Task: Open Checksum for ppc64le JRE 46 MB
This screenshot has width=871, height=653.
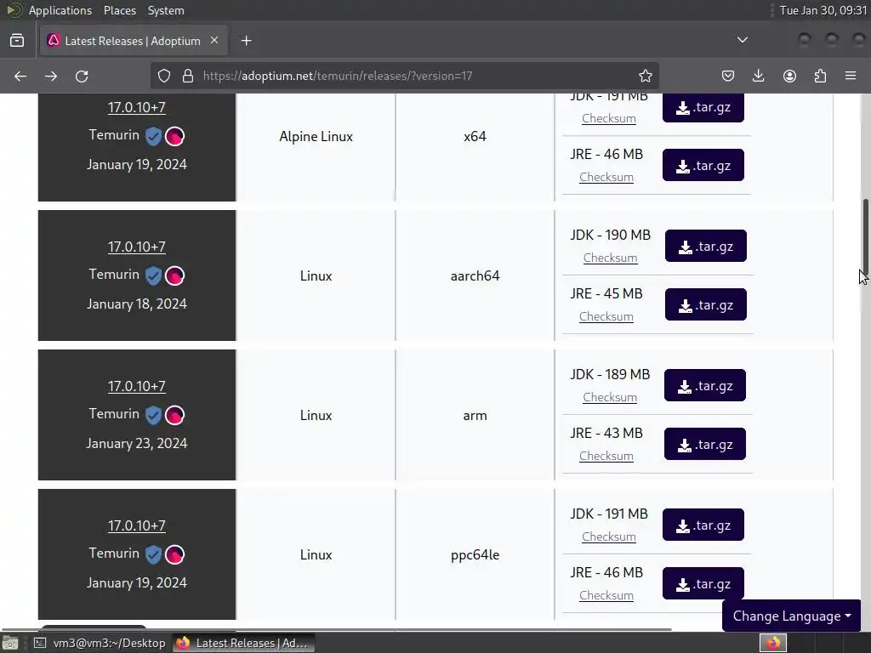Action: click(x=606, y=595)
